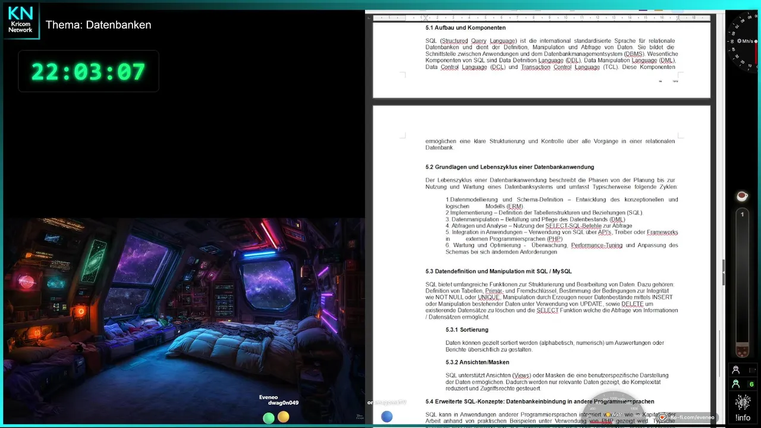This screenshot has height=428, width=761.
Task: Click the '!info' label text
Action: click(x=743, y=418)
